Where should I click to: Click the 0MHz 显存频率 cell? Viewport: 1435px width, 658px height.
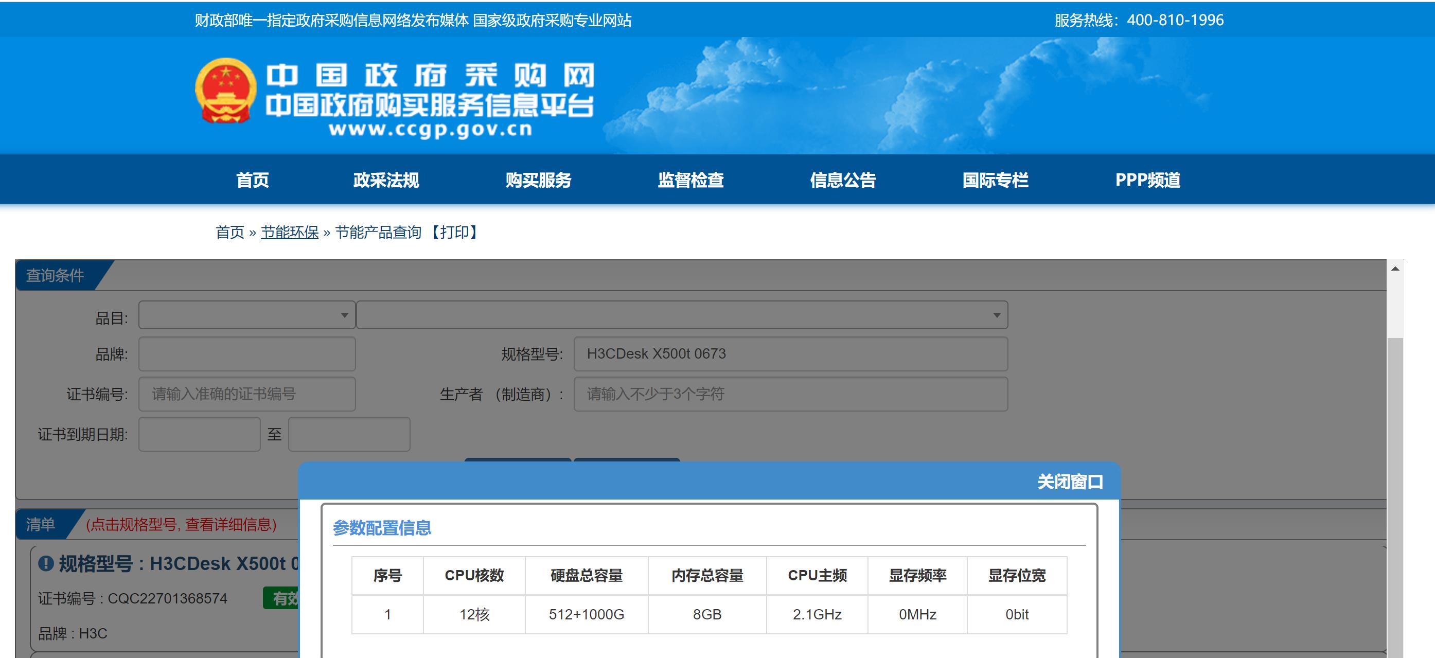coord(917,615)
